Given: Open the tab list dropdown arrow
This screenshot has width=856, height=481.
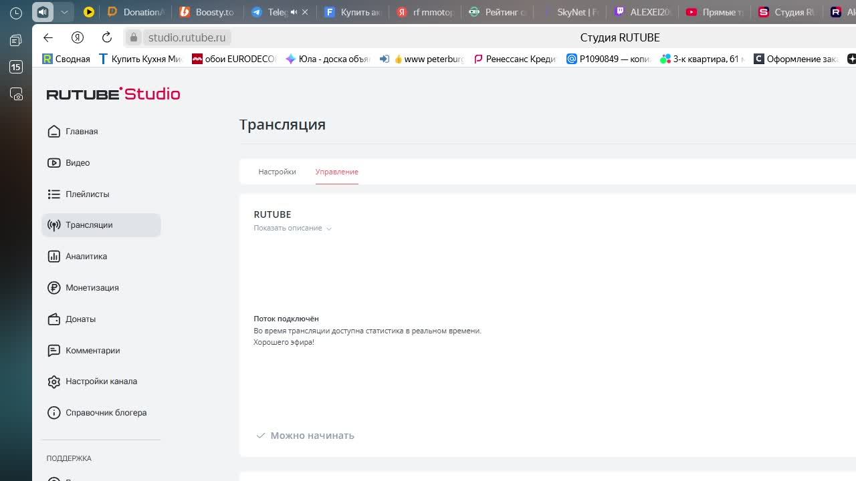Looking at the screenshot, I should [x=64, y=12].
